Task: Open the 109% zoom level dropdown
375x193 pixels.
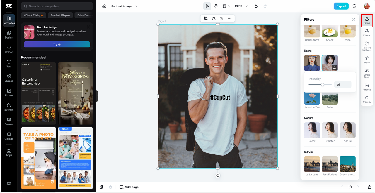Action: click(241, 6)
